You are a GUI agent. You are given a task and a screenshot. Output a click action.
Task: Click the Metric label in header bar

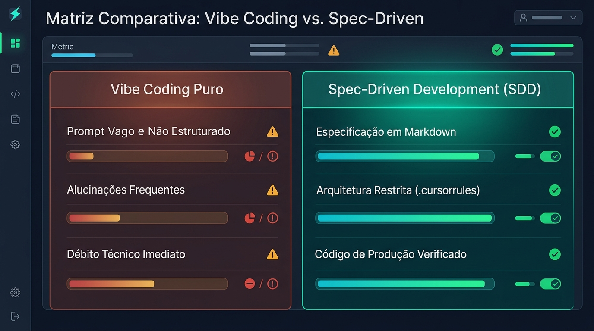point(62,47)
